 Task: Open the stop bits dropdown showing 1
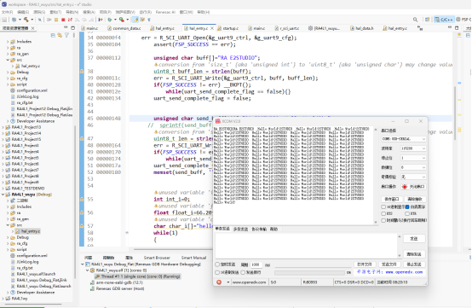(x=413, y=158)
